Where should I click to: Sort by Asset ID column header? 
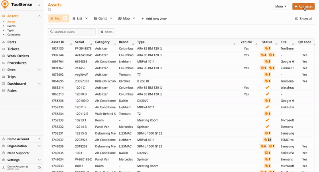[x=58, y=42]
